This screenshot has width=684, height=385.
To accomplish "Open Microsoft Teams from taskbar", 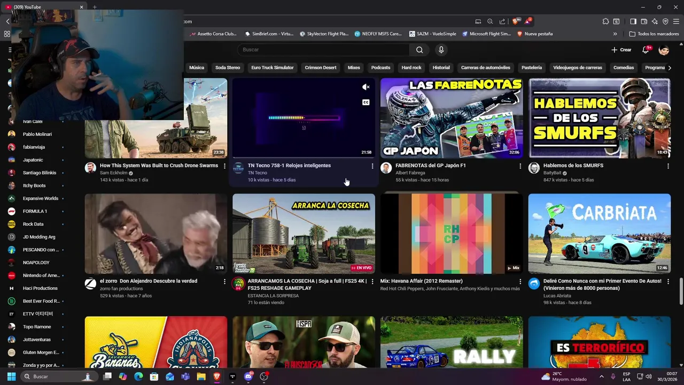I will [x=185, y=376].
